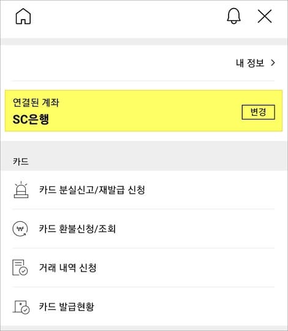Image resolution: width=288 pixels, height=331 pixels.
Task: Click the 변경 button for linked account
Action: tap(258, 112)
